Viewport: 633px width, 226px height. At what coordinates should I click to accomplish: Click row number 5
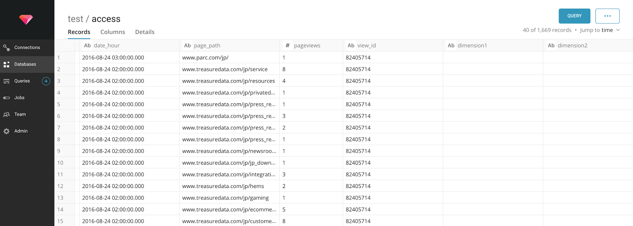click(59, 104)
